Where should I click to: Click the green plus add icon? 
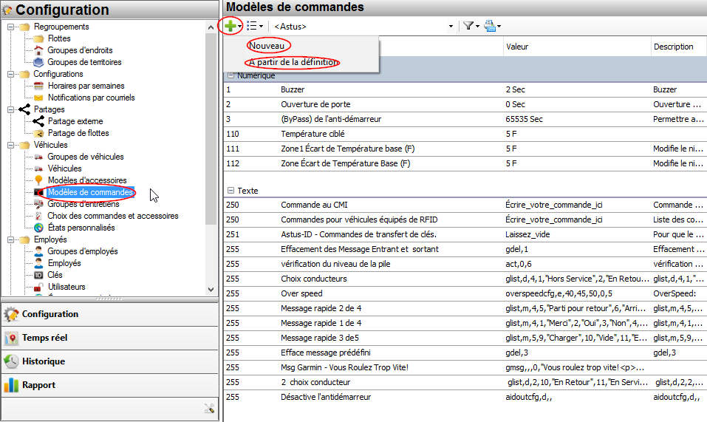click(x=230, y=26)
